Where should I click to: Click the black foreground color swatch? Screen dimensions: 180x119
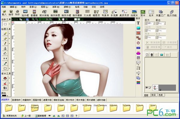point(4,96)
